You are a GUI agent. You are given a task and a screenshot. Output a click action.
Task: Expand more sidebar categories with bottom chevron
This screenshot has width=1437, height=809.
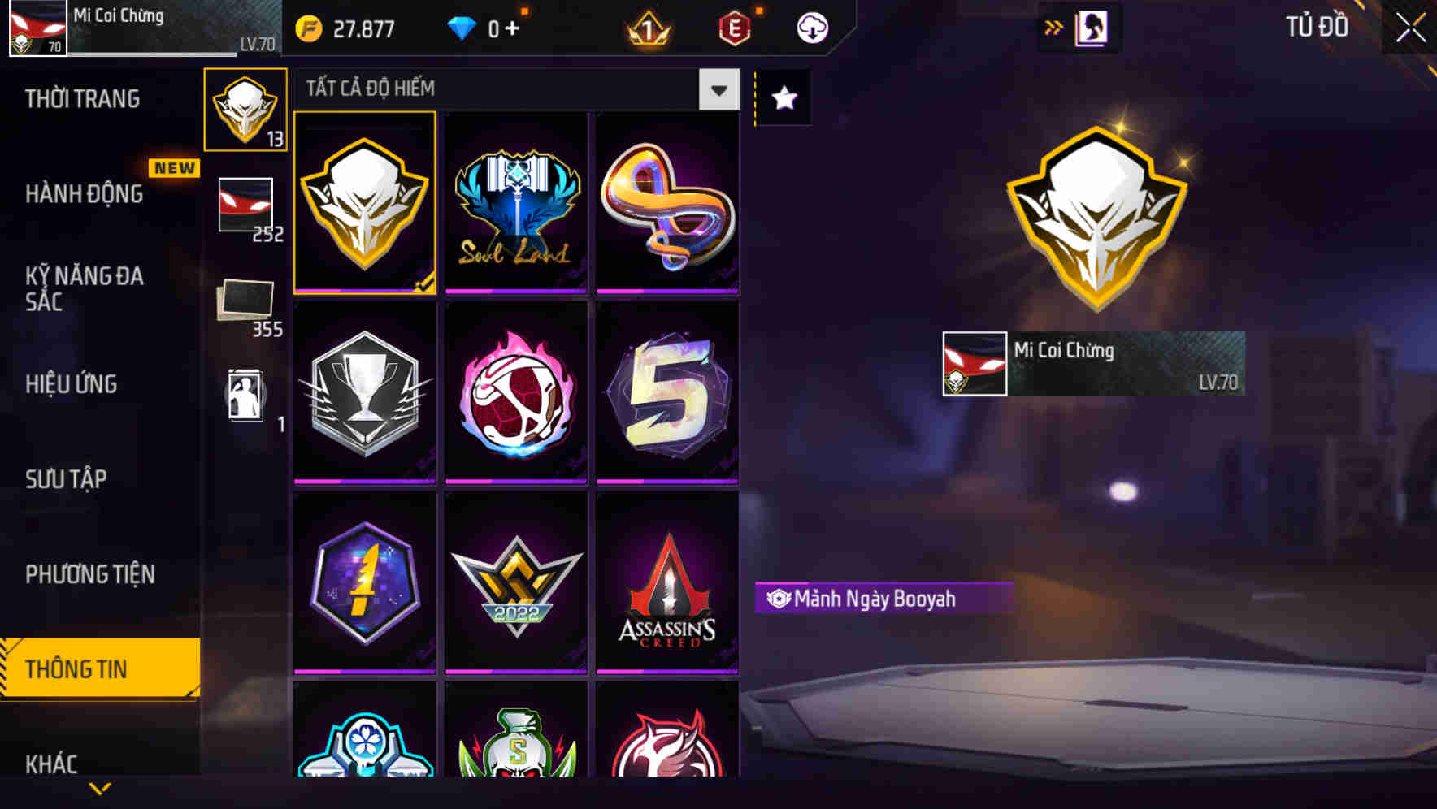pyautogui.click(x=100, y=789)
